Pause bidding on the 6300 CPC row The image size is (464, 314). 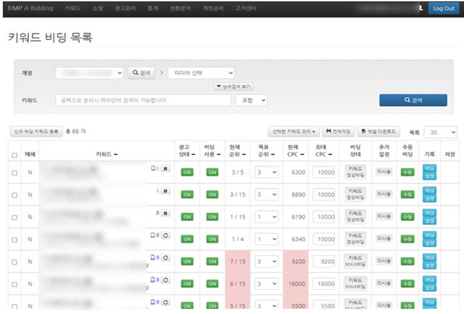click(x=165, y=169)
